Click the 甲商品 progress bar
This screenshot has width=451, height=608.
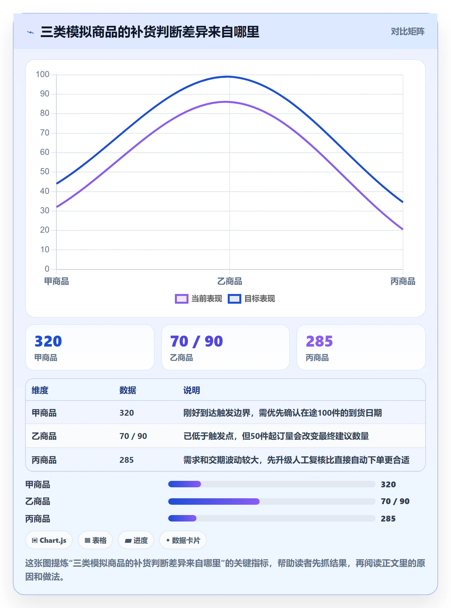272,484
